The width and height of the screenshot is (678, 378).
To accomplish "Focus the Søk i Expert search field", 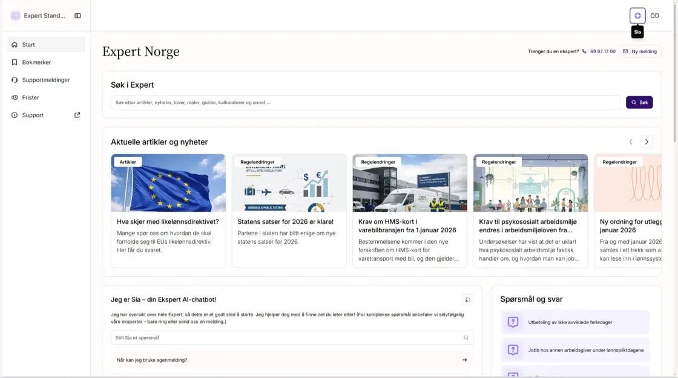I will click(366, 102).
